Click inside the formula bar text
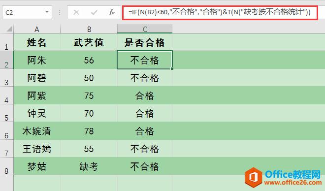 (x=220, y=12)
